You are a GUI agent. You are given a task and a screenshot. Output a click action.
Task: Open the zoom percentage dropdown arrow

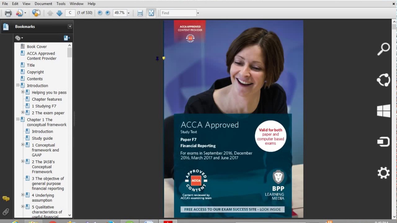coord(128,13)
